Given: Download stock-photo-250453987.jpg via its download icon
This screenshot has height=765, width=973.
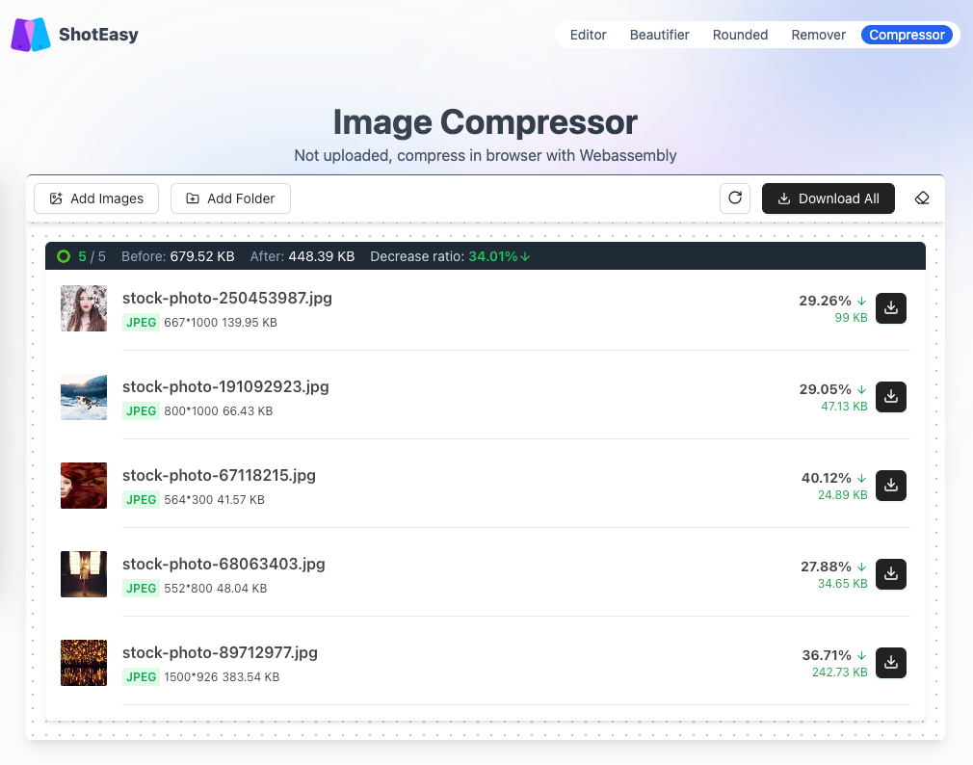Looking at the screenshot, I should [890, 307].
